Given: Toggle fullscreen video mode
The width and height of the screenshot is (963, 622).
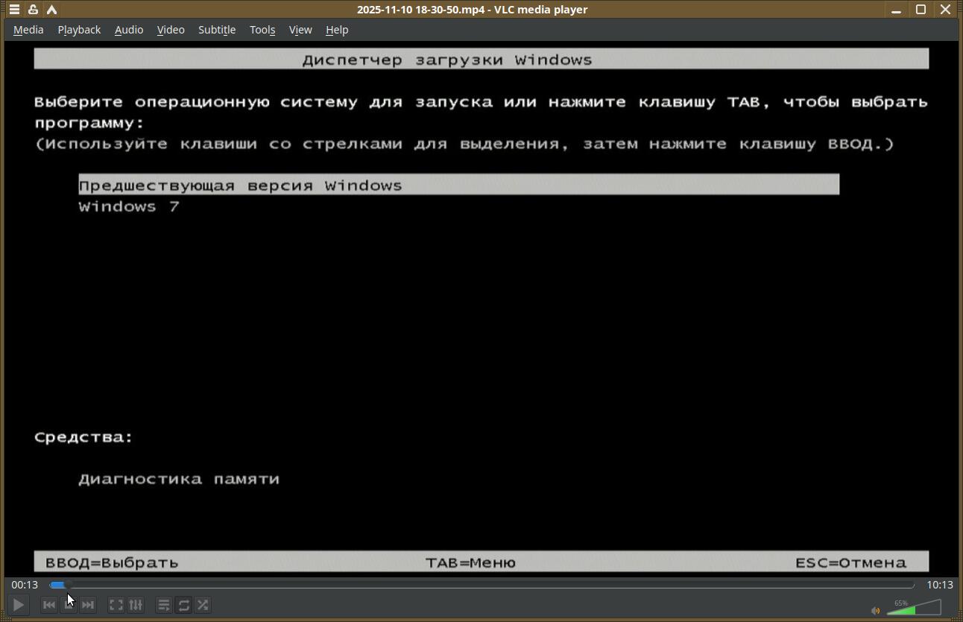Looking at the screenshot, I should pyautogui.click(x=116, y=605).
